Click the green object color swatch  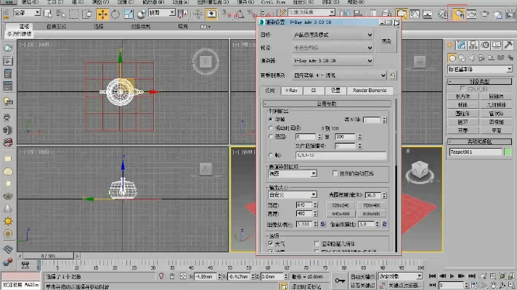coord(508,152)
